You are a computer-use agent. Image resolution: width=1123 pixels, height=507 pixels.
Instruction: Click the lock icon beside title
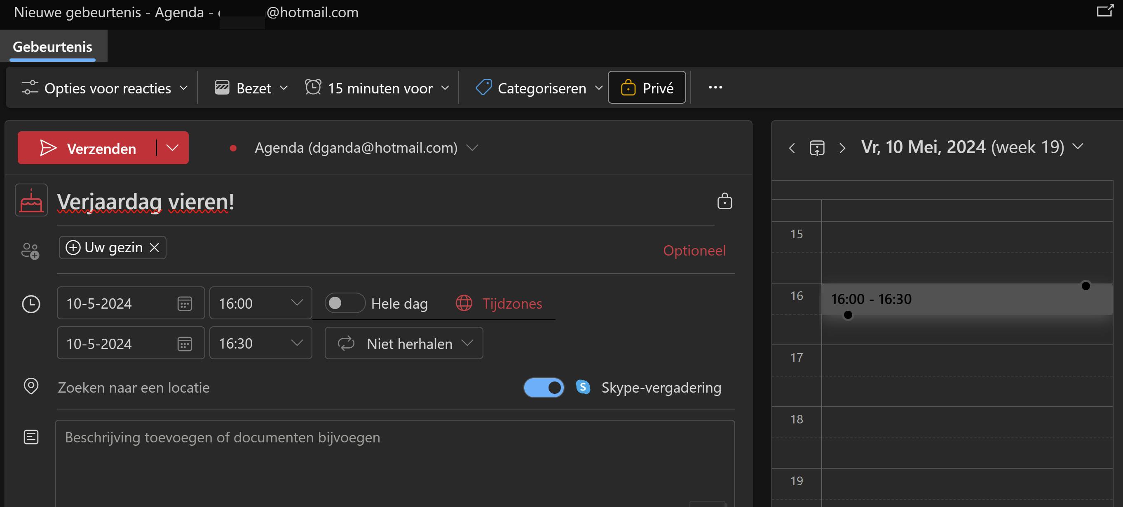point(724,201)
